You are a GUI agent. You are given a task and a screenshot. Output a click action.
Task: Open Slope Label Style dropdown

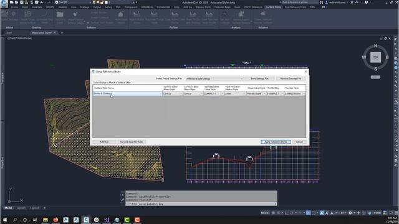pos(256,94)
